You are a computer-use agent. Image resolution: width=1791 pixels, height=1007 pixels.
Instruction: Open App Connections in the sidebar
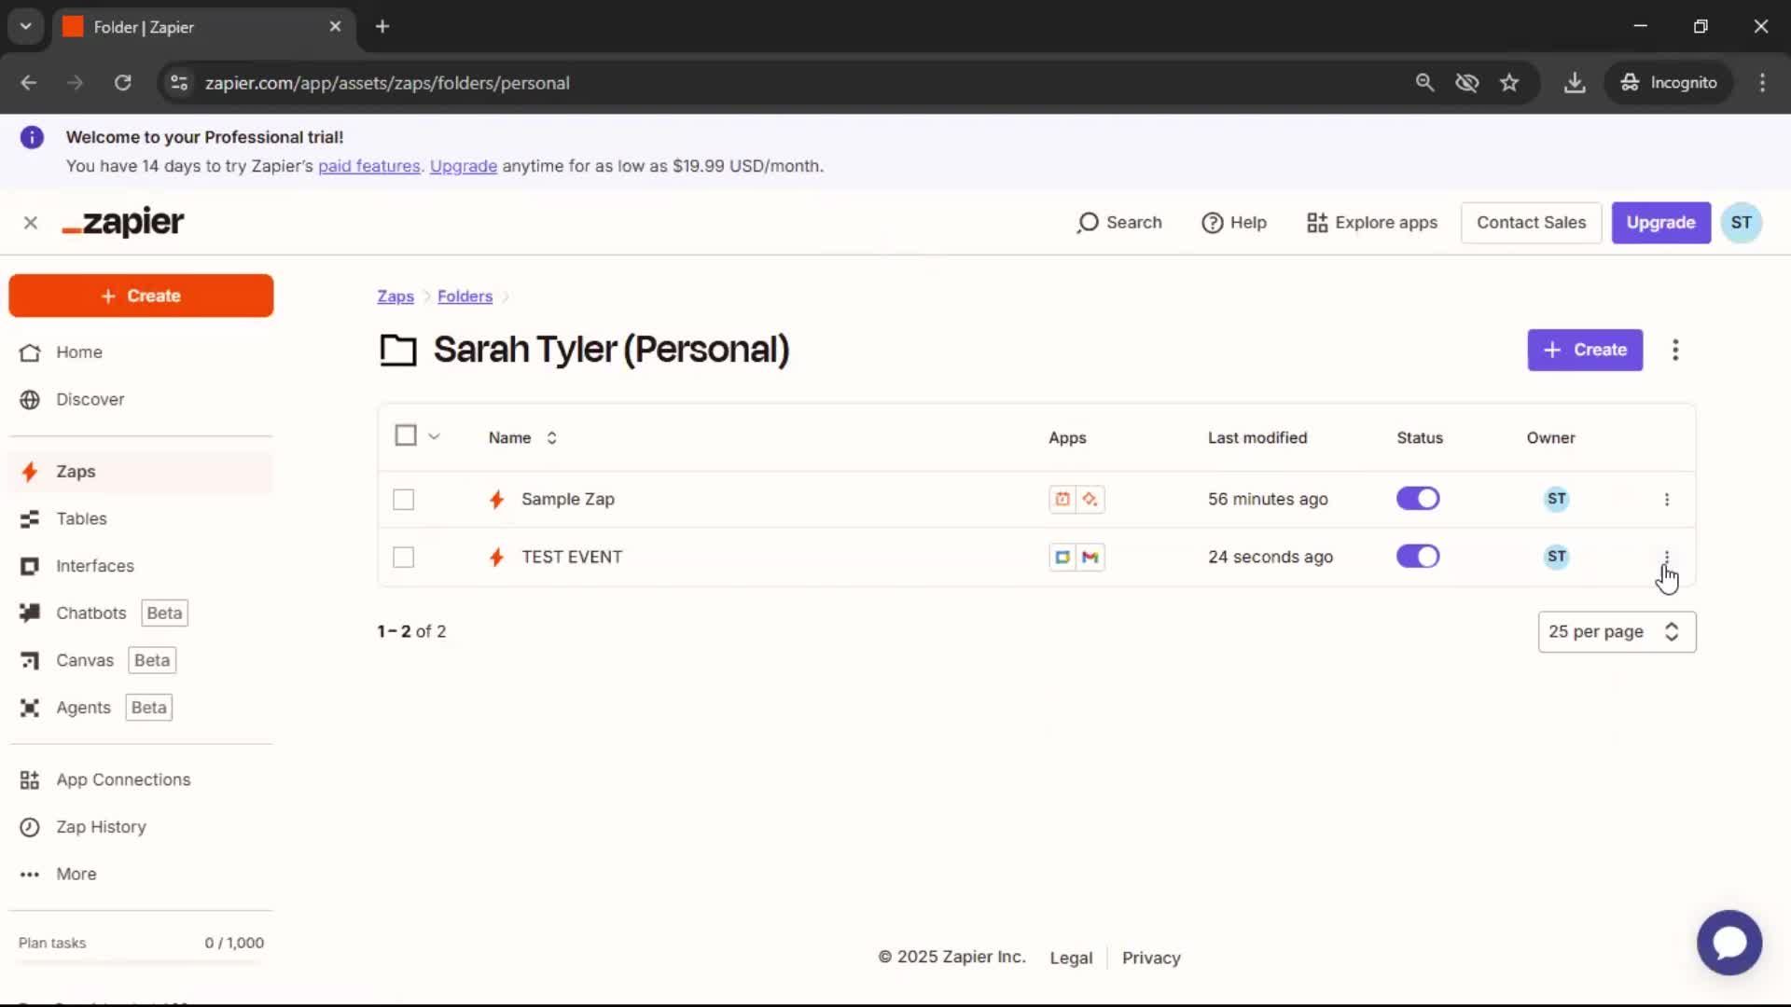coord(141,779)
